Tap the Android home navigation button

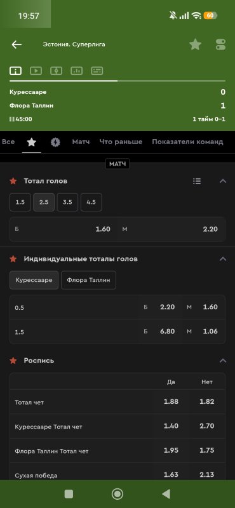(117, 494)
